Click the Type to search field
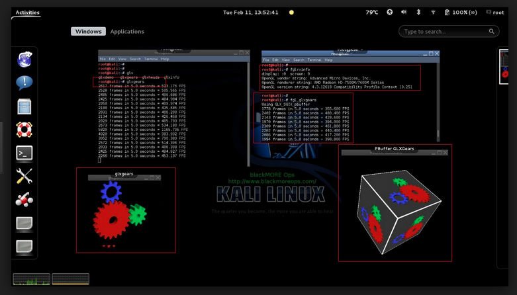 pos(449,32)
